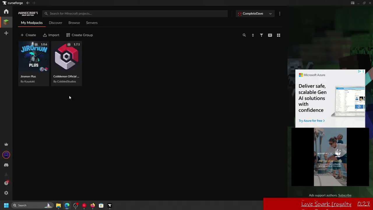Open YouTube Music from the taskbar
This screenshot has width=373, height=210.
coord(84,205)
